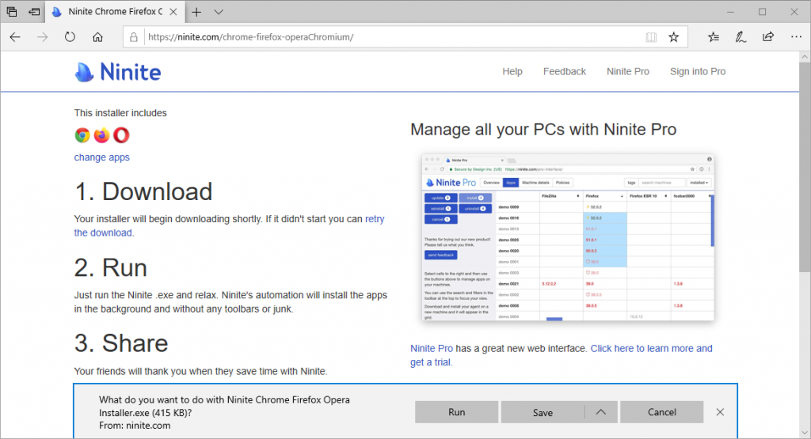The height and width of the screenshot is (439, 811).
Task: Add page to favorites with star icon
Action: (x=673, y=37)
